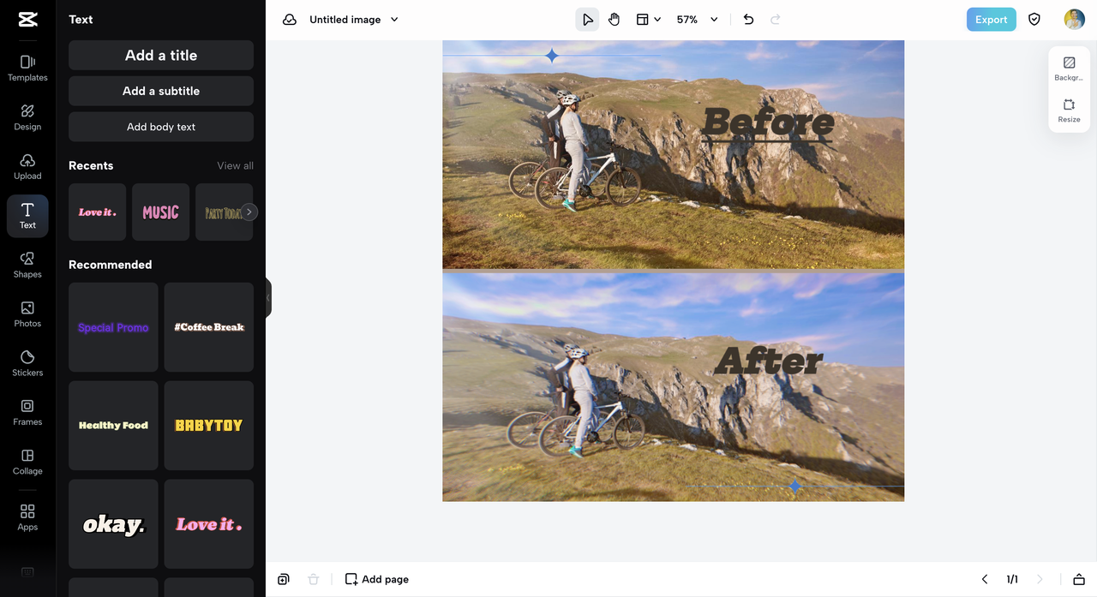Click the Export button
Viewport: 1097px width, 597px height.
click(991, 20)
